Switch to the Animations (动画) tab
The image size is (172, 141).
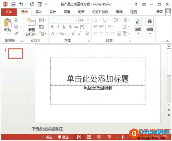(81, 12)
